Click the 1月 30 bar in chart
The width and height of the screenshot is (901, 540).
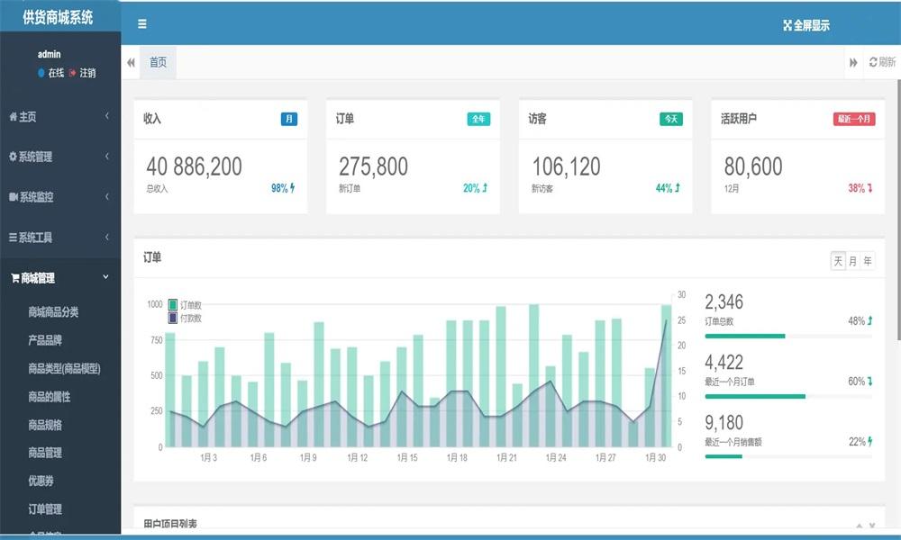point(650,408)
